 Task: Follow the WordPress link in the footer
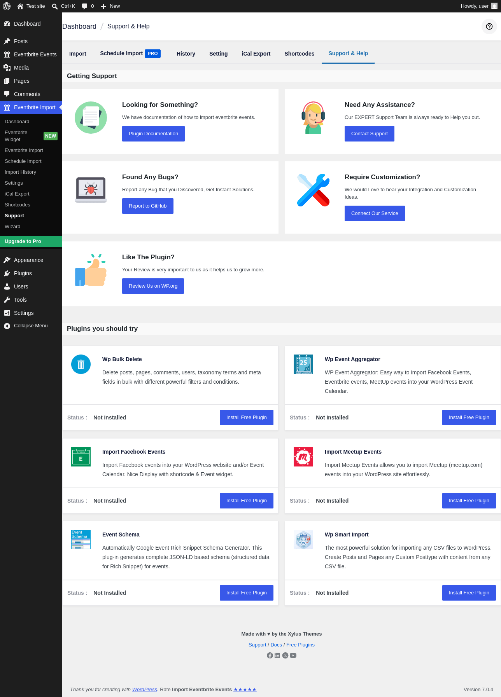point(145,690)
